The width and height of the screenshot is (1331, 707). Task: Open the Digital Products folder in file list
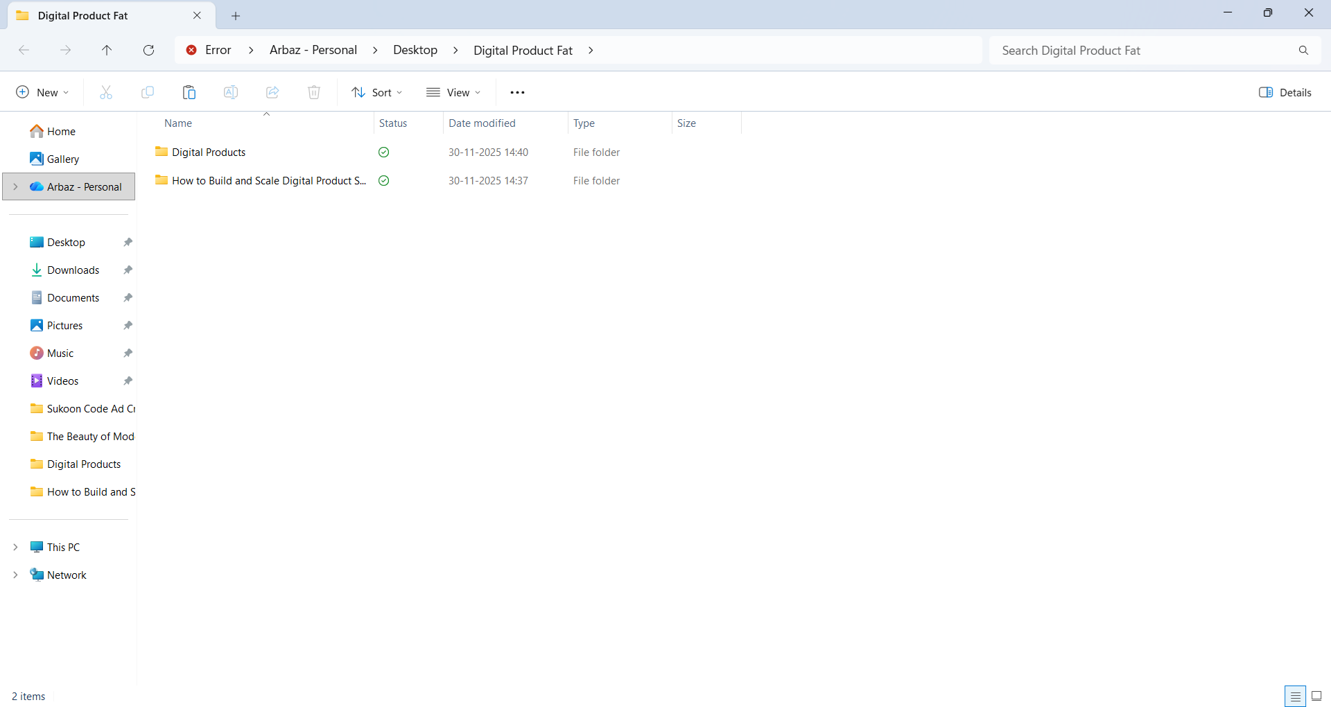pyautogui.click(x=209, y=152)
